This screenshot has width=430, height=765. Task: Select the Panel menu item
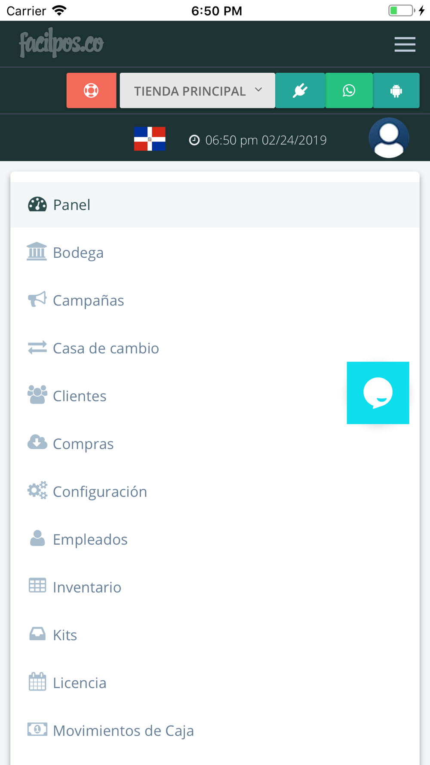coord(215,205)
